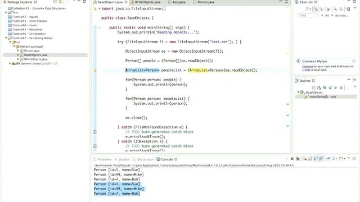Remove all terminated launches double-X icon
Viewport: 360px width, 202px height.
pos(298,158)
